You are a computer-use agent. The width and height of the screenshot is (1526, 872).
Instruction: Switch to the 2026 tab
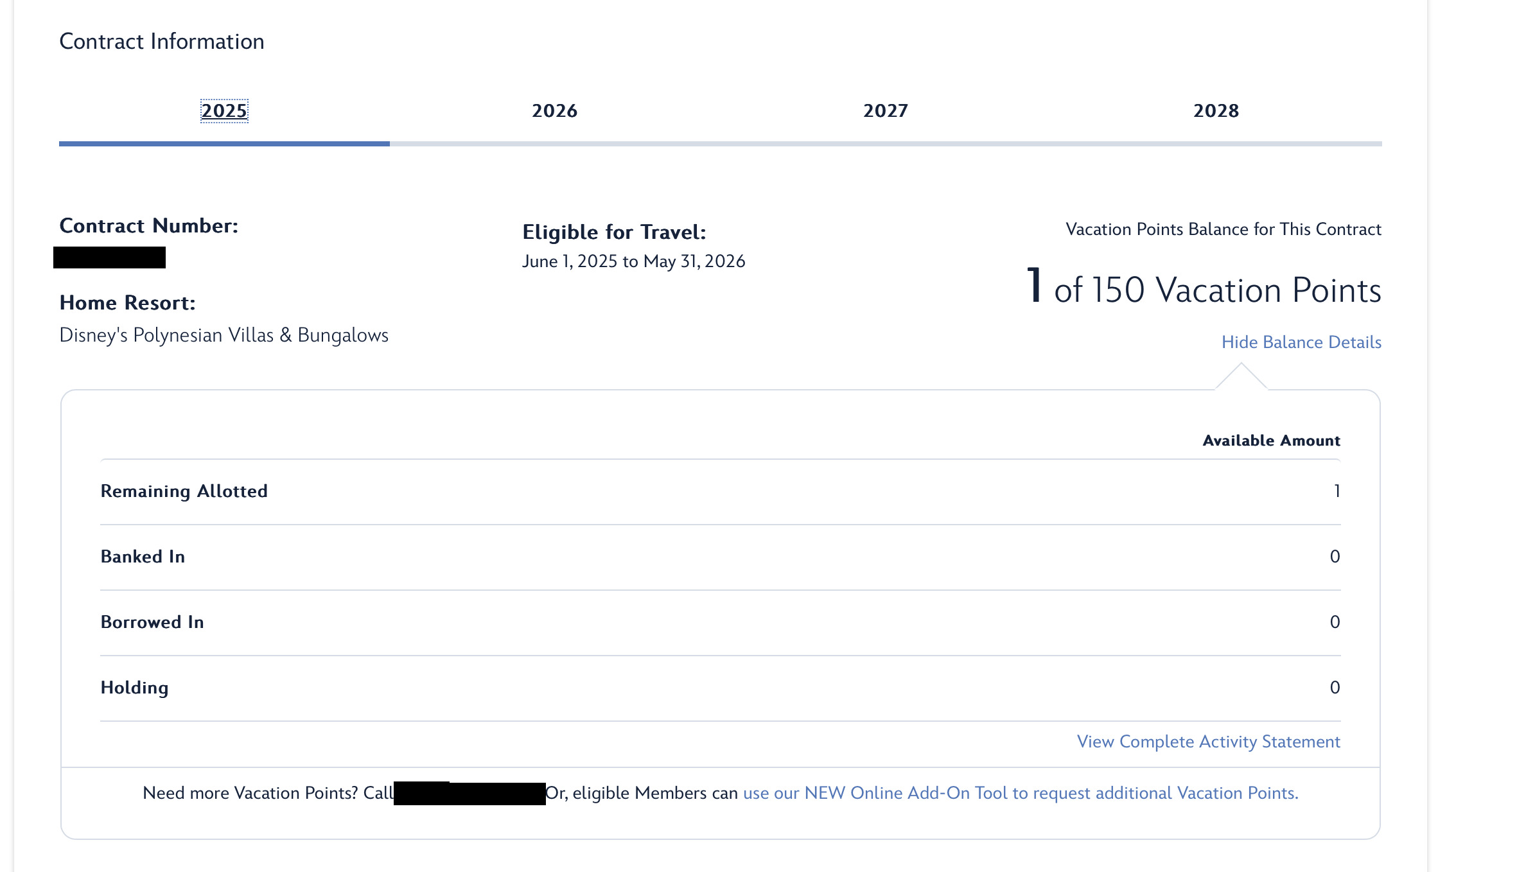[x=554, y=111]
